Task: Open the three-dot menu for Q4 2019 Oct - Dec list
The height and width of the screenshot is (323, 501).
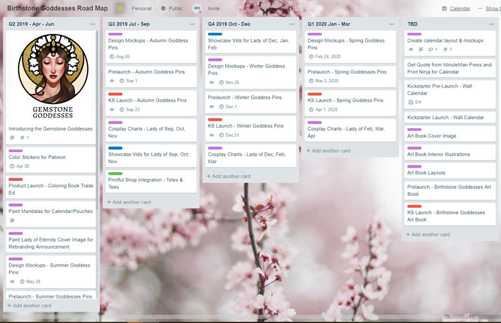Action: [292, 24]
